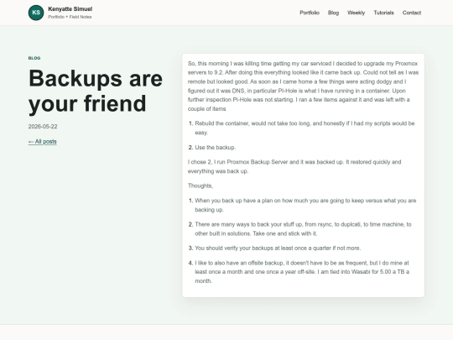Click the "When you back up have a plan" item
This screenshot has height=340, width=453.
pyautogui.click(x=305, y=206)
